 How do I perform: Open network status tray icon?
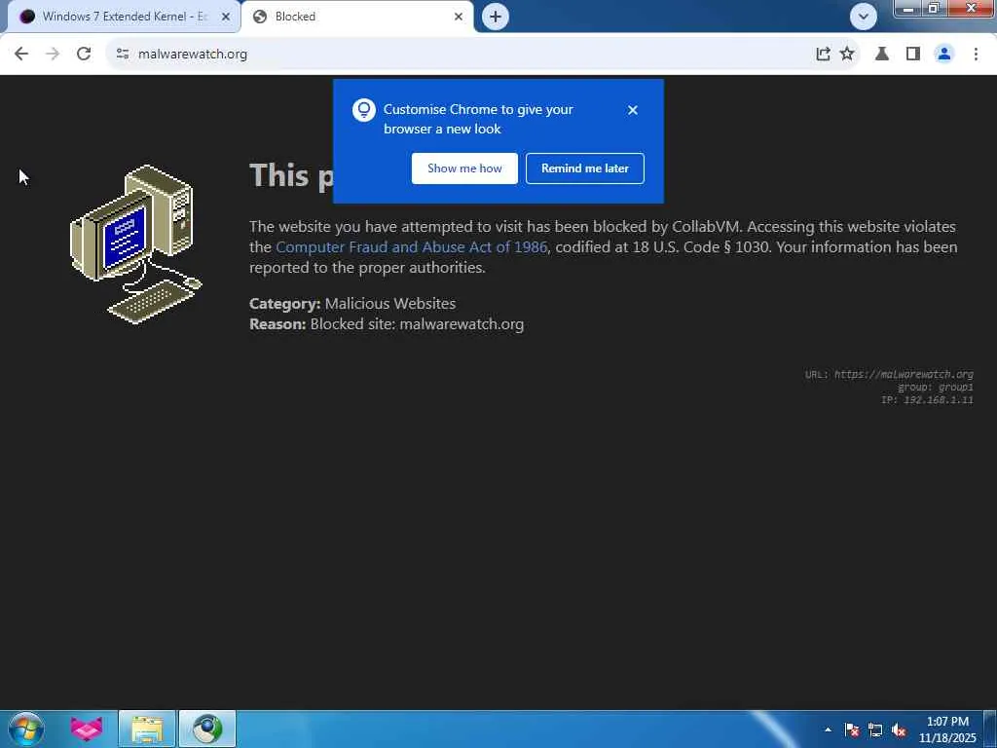pos(875,730)
